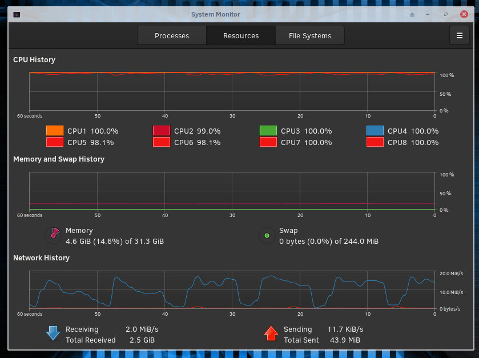Click the Memory pie color icon

point(53,235)
